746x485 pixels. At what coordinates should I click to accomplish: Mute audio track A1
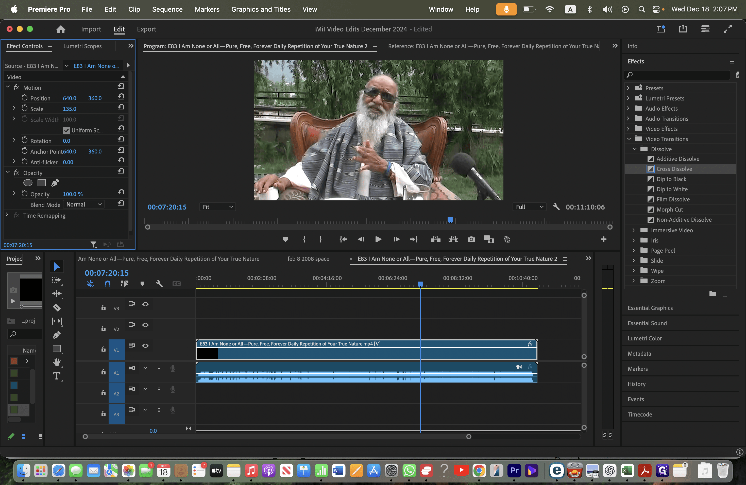tap(145, 369)
